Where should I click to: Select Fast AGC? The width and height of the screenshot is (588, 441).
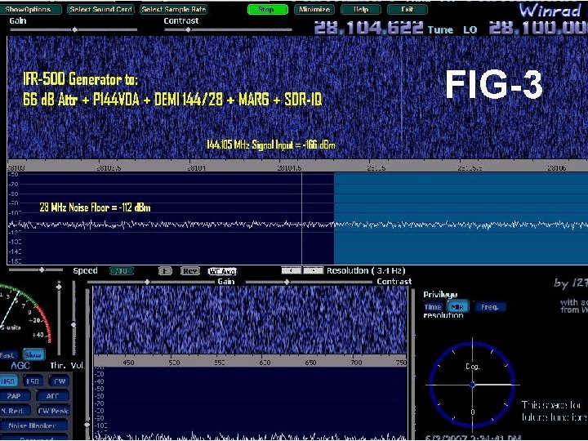pyautogui.click(x=8, y=354)
